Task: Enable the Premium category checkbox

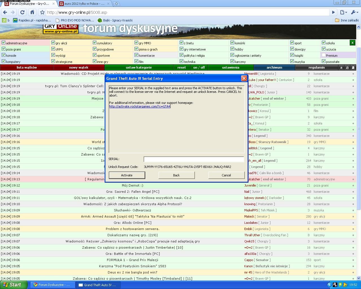Action: [323, 55]
